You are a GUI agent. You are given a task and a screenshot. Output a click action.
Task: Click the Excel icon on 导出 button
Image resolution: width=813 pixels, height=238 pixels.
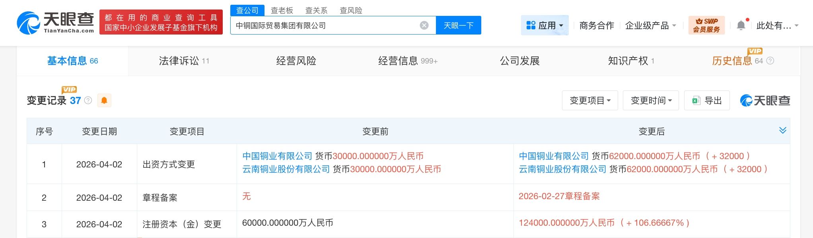coord(696,100)
